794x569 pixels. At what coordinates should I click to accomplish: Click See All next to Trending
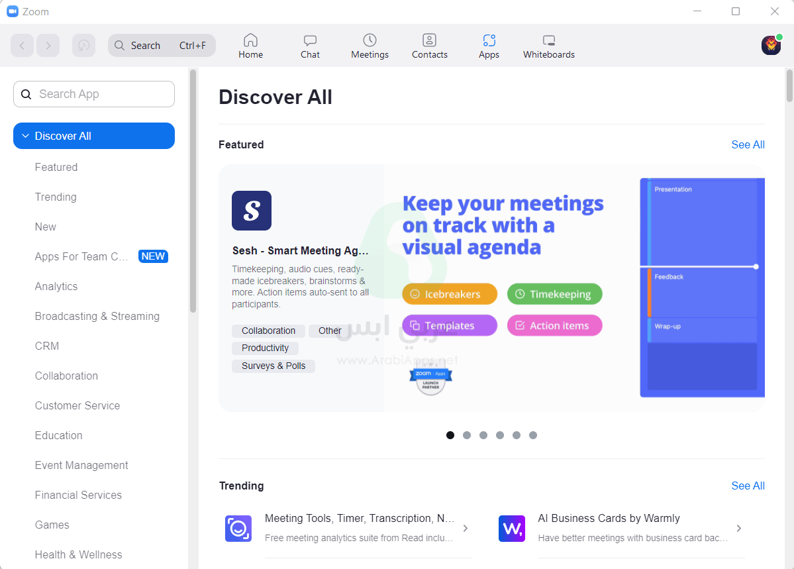point(748,486)
